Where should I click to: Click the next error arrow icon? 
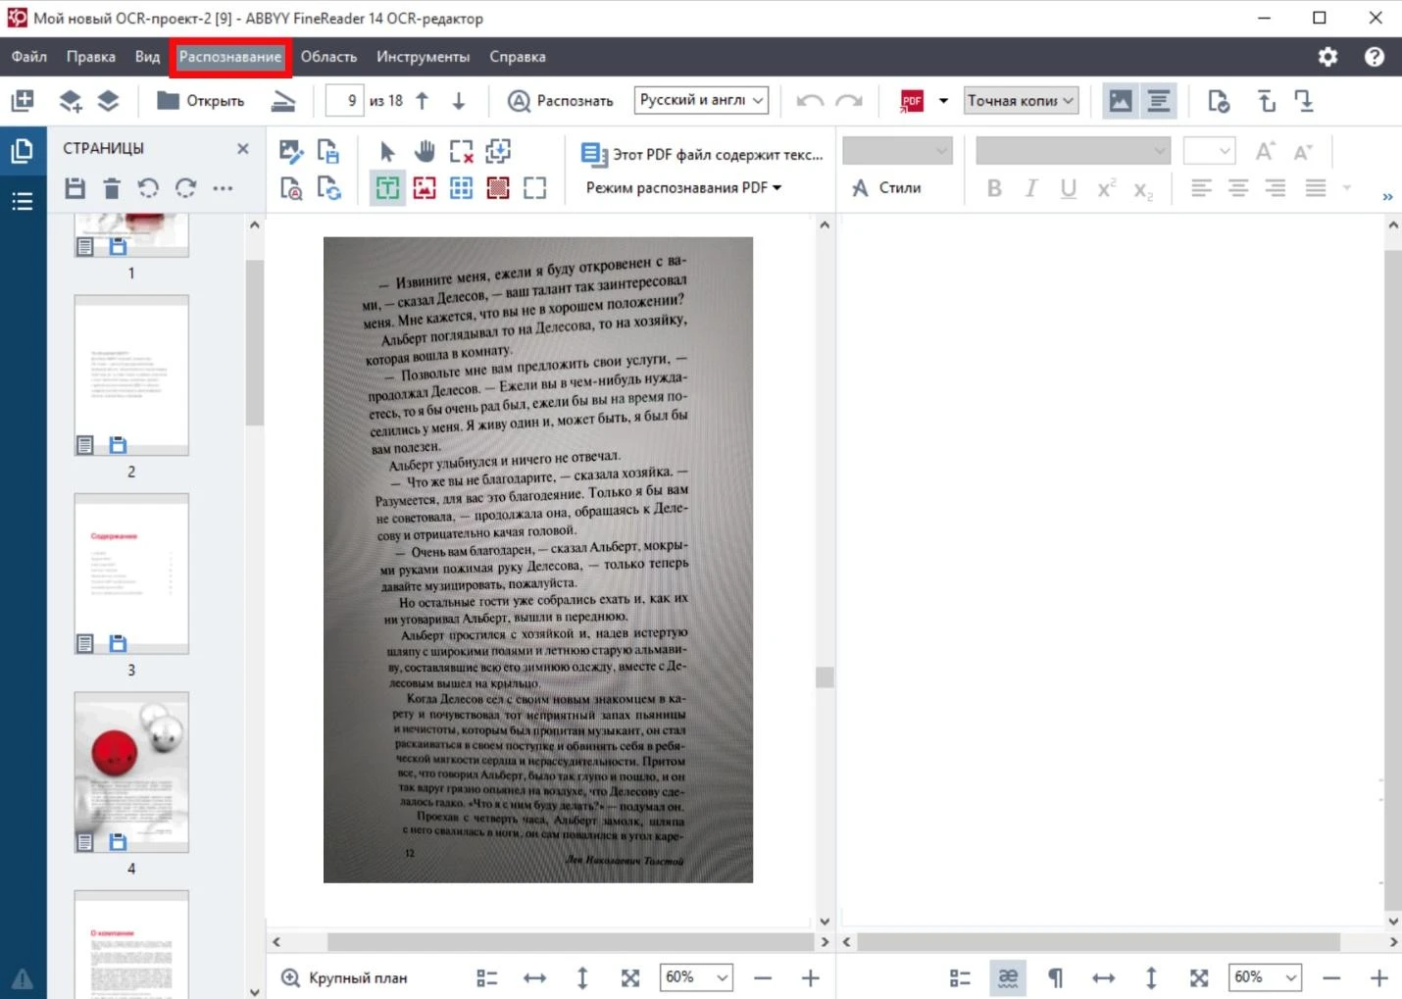tap(1304, 100)
